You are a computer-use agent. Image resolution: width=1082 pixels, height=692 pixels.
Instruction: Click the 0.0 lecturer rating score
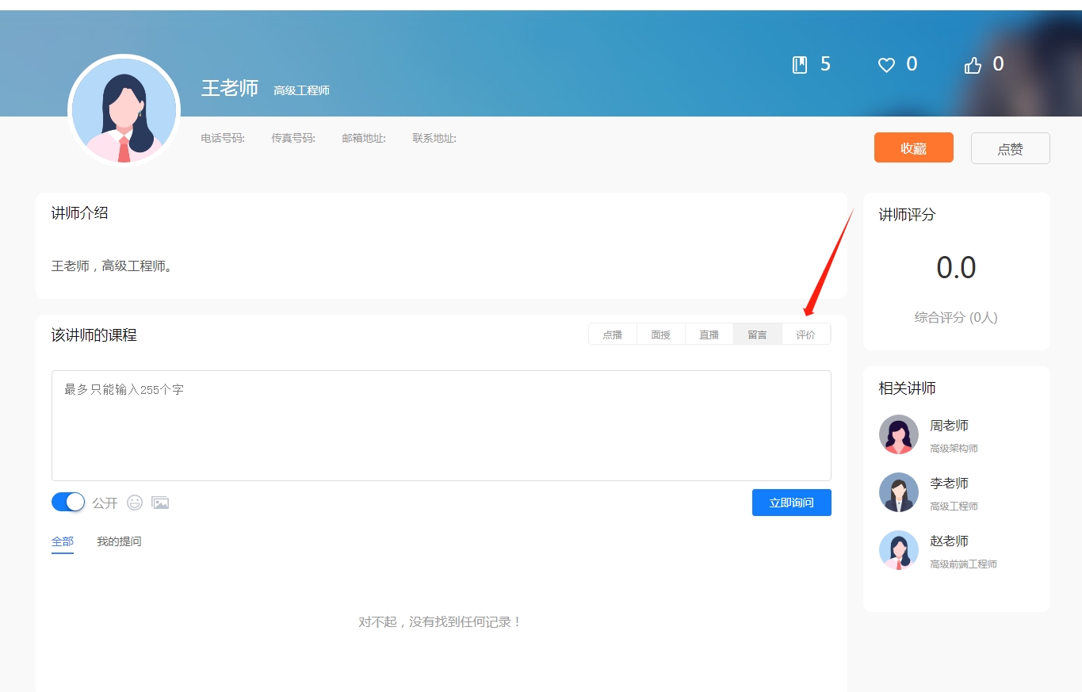click(x=957, y=268)
